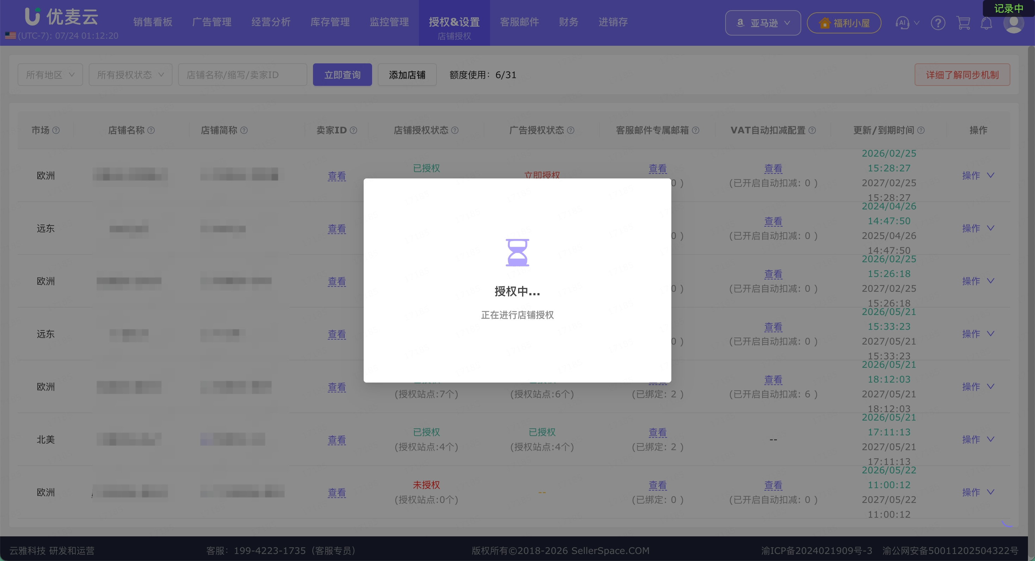This screenshot has width=1035, height=561.
Task: Open the 所有授权状态 status dropdown
Action: [x=131, y=75]
